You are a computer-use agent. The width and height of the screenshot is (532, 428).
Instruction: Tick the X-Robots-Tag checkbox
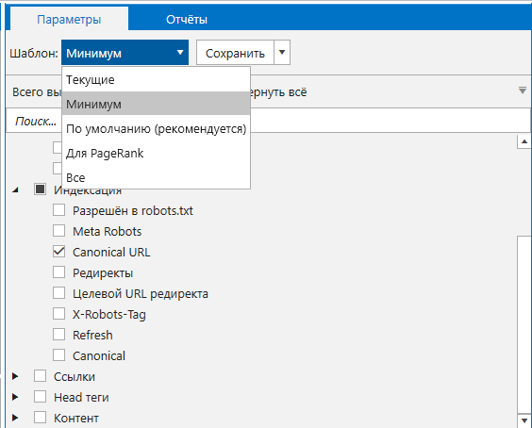click(59, 314)
